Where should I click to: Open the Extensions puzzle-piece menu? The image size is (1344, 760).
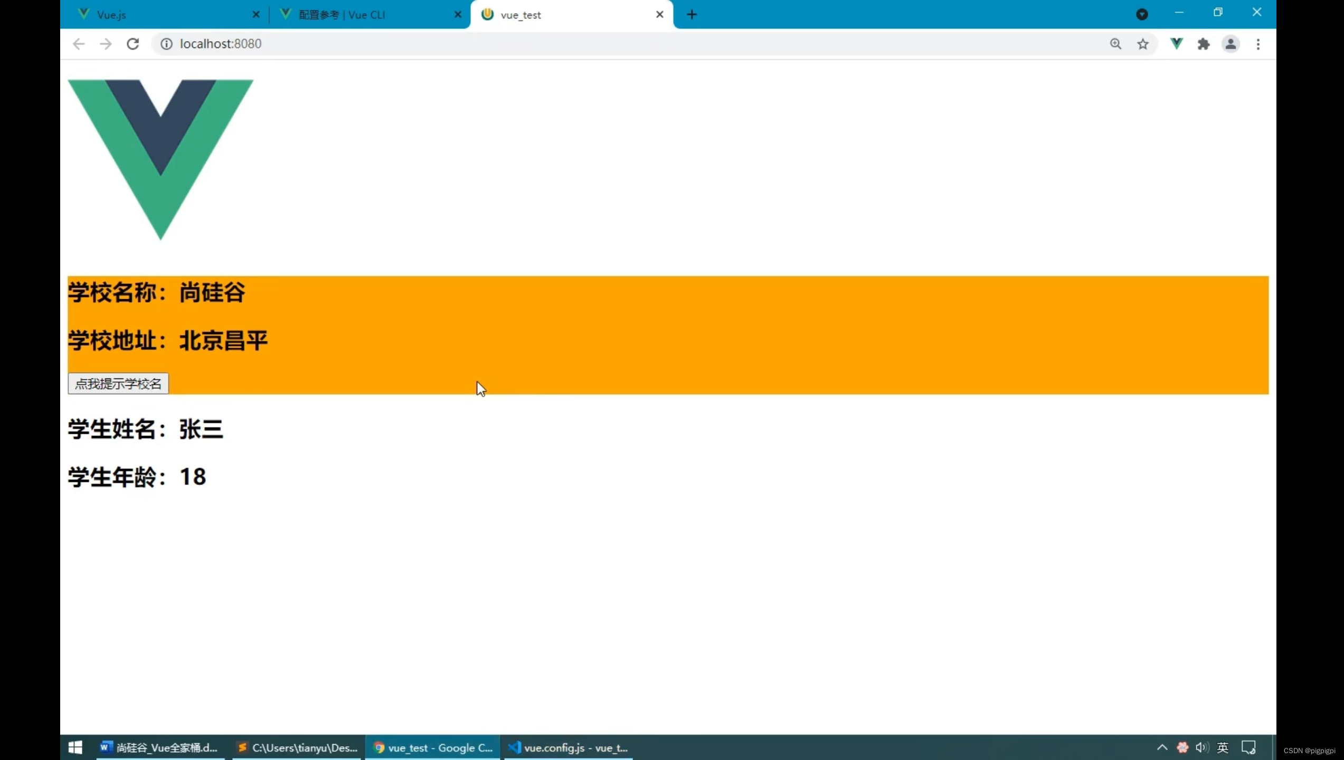(x=1204, y=44)
